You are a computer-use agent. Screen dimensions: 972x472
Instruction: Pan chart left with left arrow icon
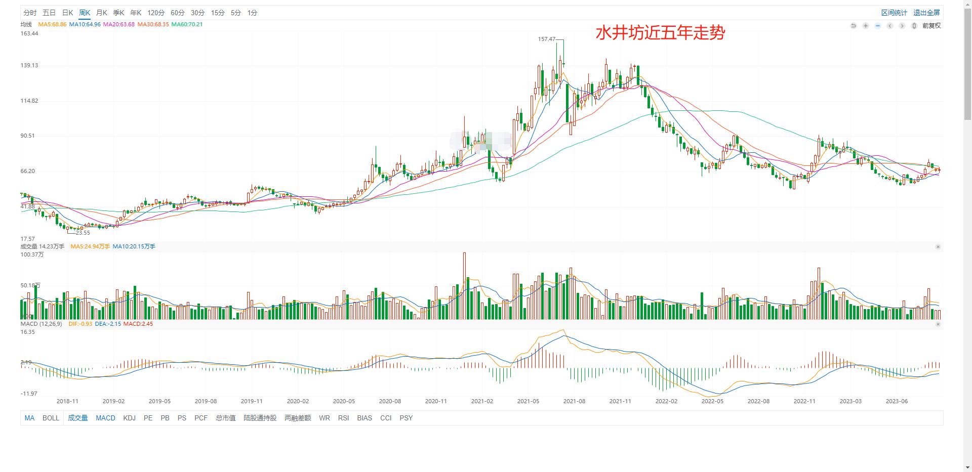[x=889, y=25]
